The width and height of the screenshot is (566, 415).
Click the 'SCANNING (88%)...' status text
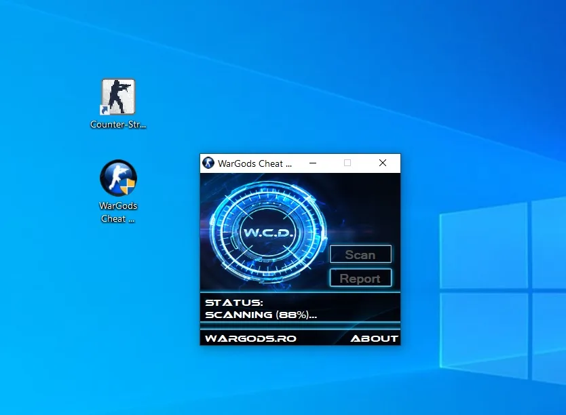tap(261, 315)
